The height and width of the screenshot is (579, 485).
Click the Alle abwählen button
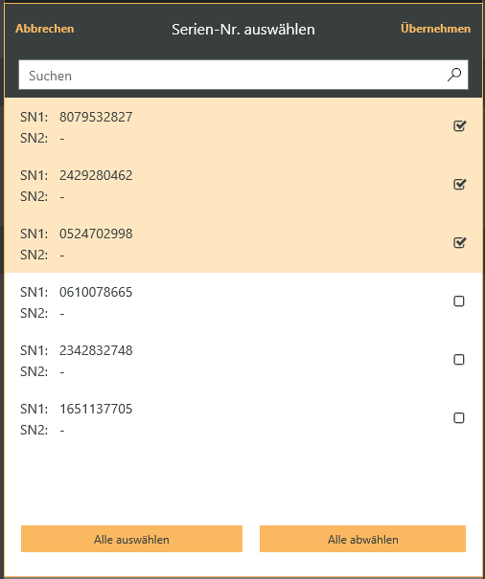[x=362, y=539]
